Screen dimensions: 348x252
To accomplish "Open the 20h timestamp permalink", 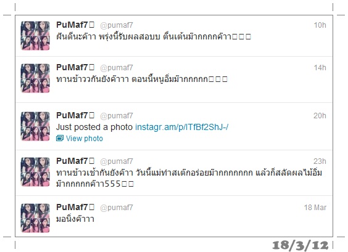I will (320, 115).
